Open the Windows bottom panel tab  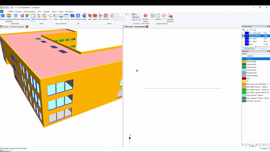pyautogui.click(x=259, y=146)
